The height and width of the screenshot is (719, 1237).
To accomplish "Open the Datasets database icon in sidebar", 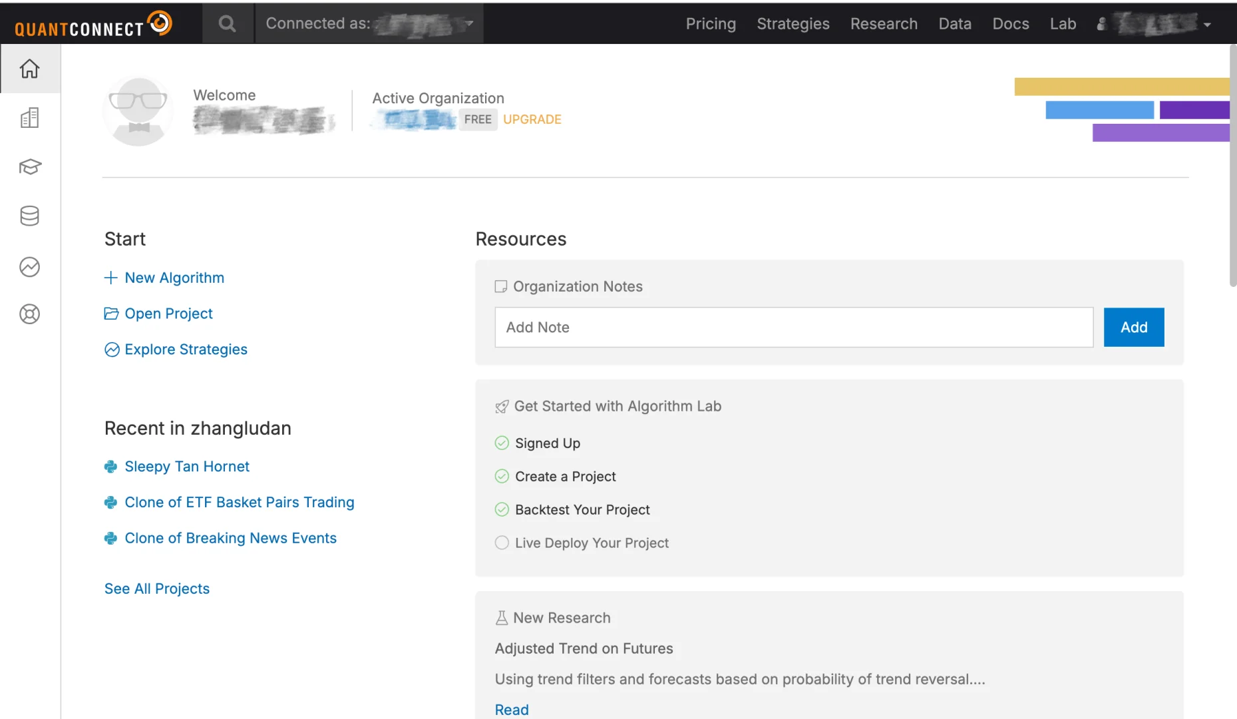I will pos(30,216).
